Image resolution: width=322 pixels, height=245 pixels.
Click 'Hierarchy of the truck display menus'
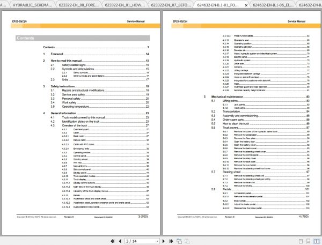91,191
